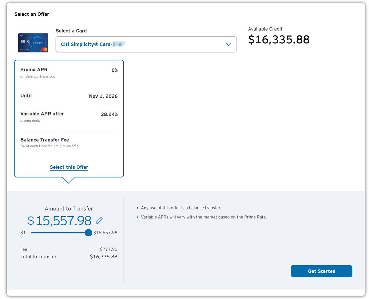Click the pencil edit icon beside transfer amount
This screenshot has height=299, width=369.
pyautogui.click(x=99, y=221)
